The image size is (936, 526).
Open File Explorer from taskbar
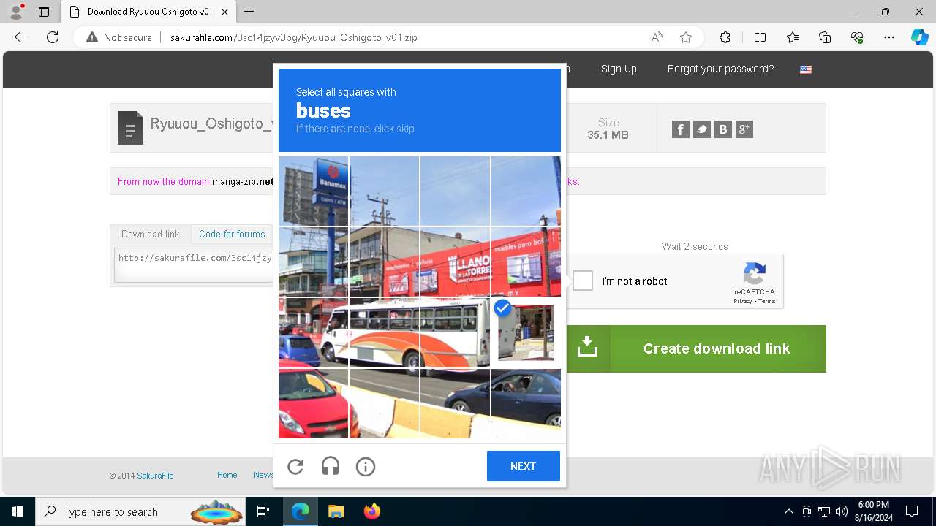click(336, 511)
